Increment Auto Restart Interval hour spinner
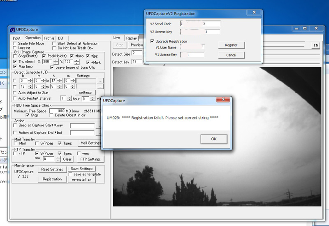This screenshot has height=226, width=329. coord(69,98)
